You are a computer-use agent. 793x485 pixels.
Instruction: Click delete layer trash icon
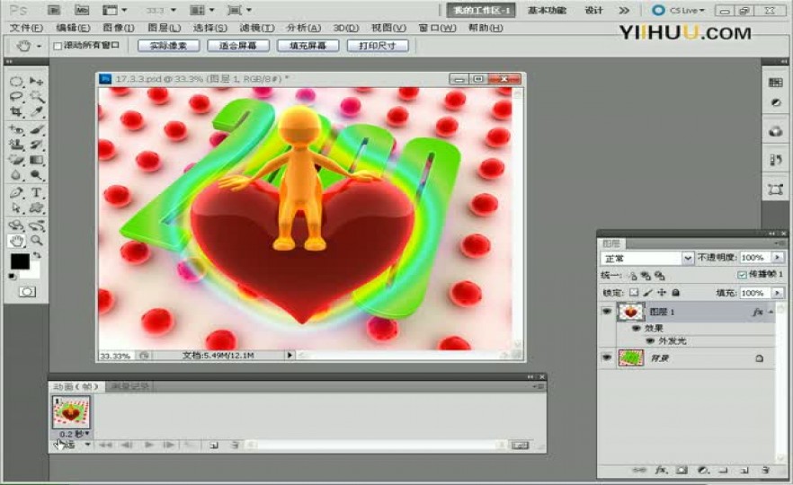pyautogui.click(x=766, y=471)
